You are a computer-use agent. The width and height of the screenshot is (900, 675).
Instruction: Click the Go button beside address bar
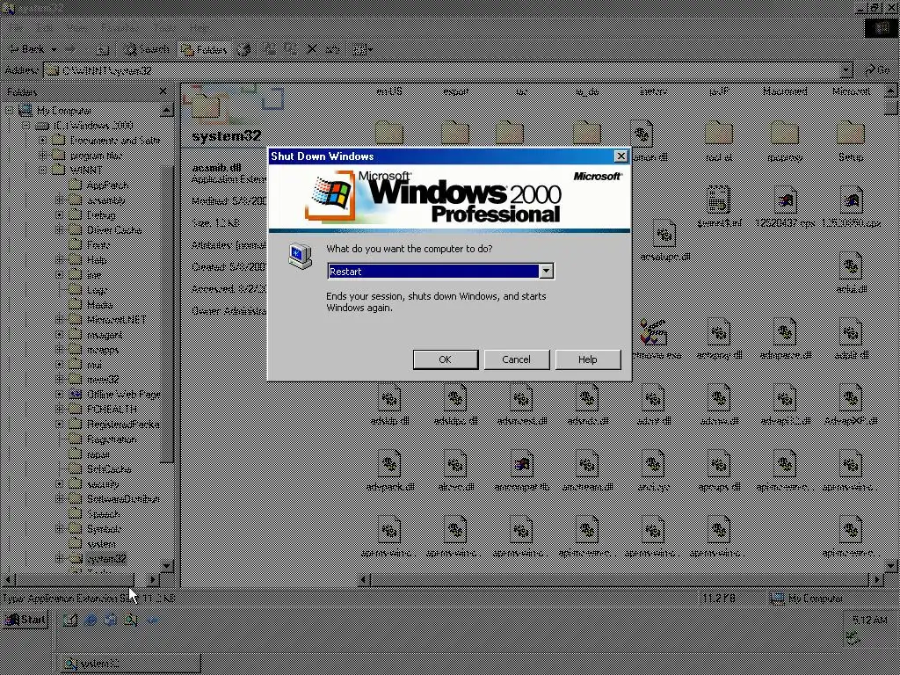[x=878, y=70]
